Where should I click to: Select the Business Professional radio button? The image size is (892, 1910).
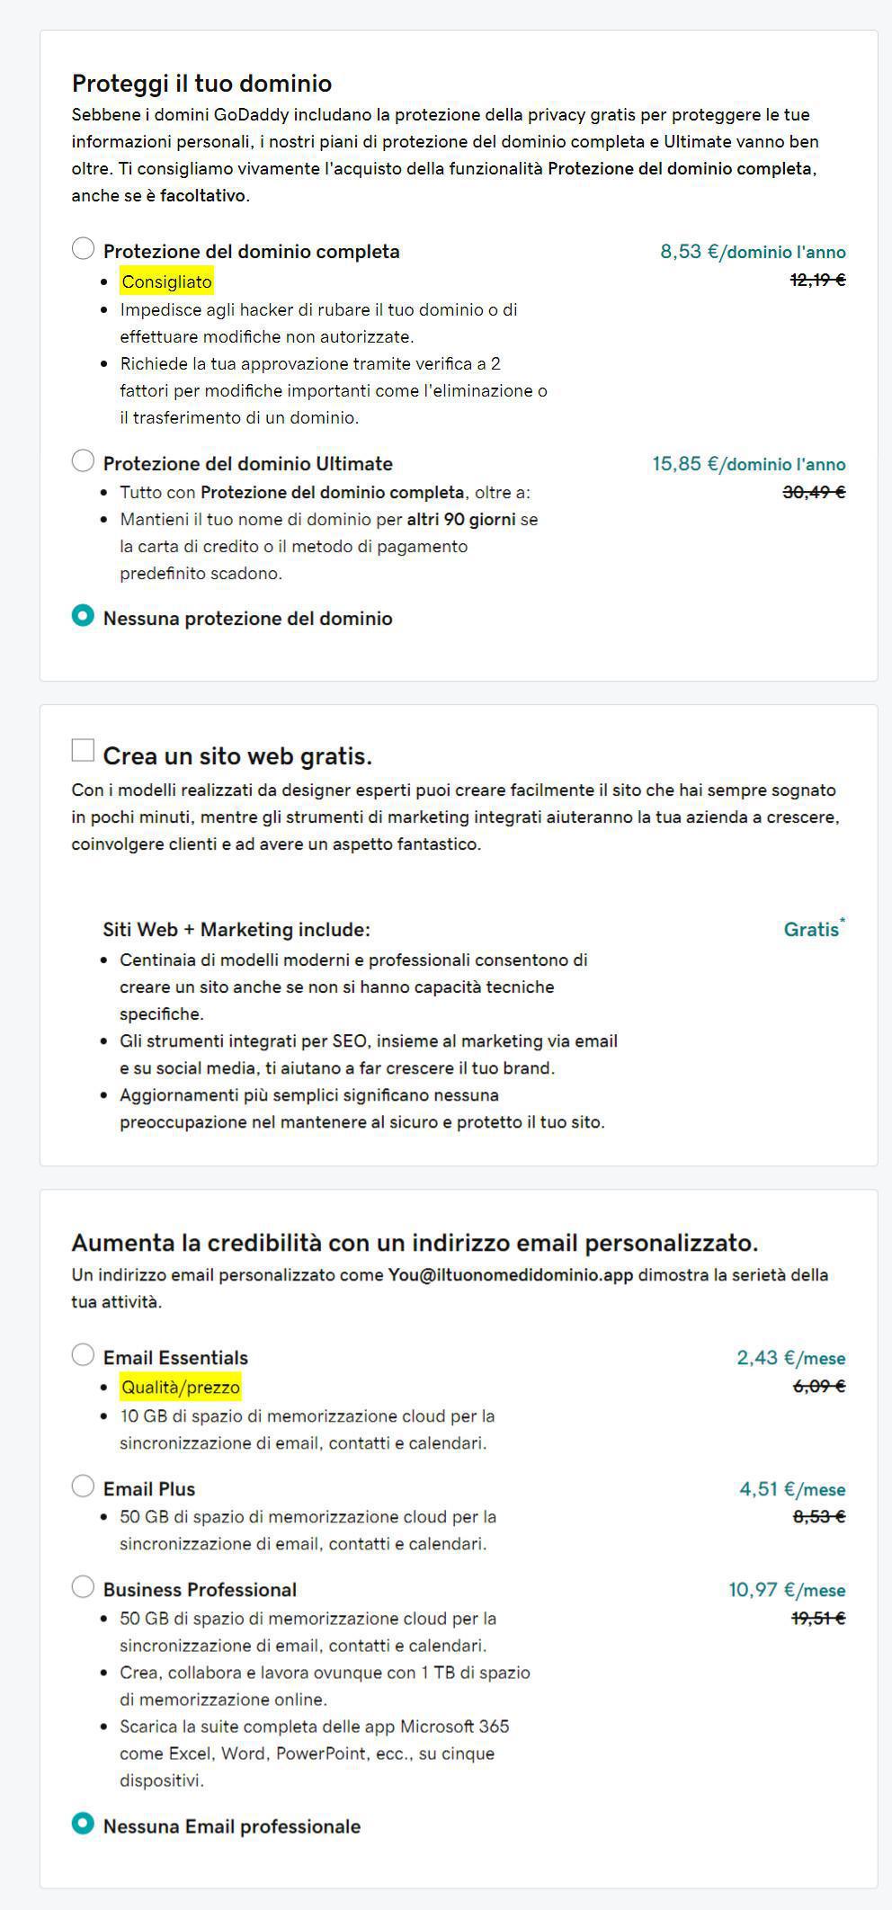pos(83,1587)
